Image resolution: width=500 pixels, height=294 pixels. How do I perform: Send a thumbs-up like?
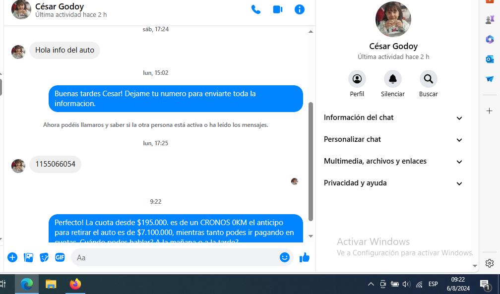point(305,257)
